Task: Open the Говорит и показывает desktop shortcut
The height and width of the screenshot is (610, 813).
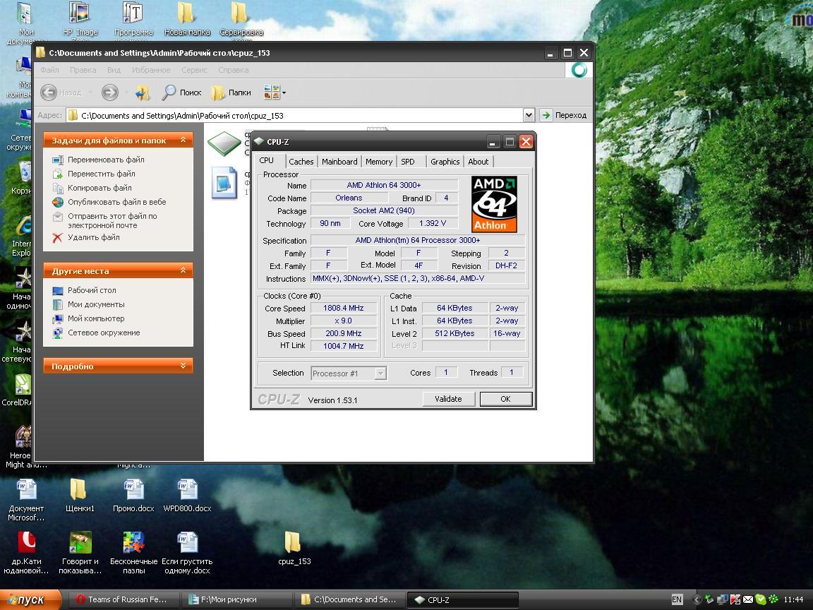Action: click(80, 552)
